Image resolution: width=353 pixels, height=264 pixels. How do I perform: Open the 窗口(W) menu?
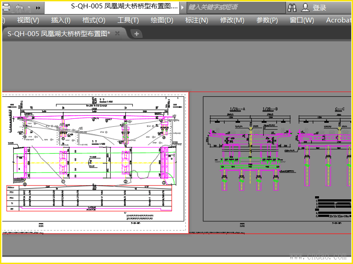click(302, 20)
